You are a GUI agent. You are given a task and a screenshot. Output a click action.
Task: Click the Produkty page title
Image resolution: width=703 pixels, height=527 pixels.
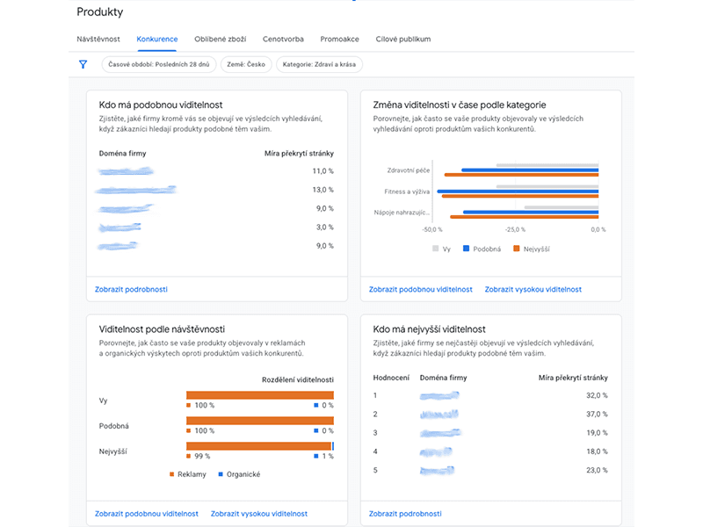coord(99,12)
